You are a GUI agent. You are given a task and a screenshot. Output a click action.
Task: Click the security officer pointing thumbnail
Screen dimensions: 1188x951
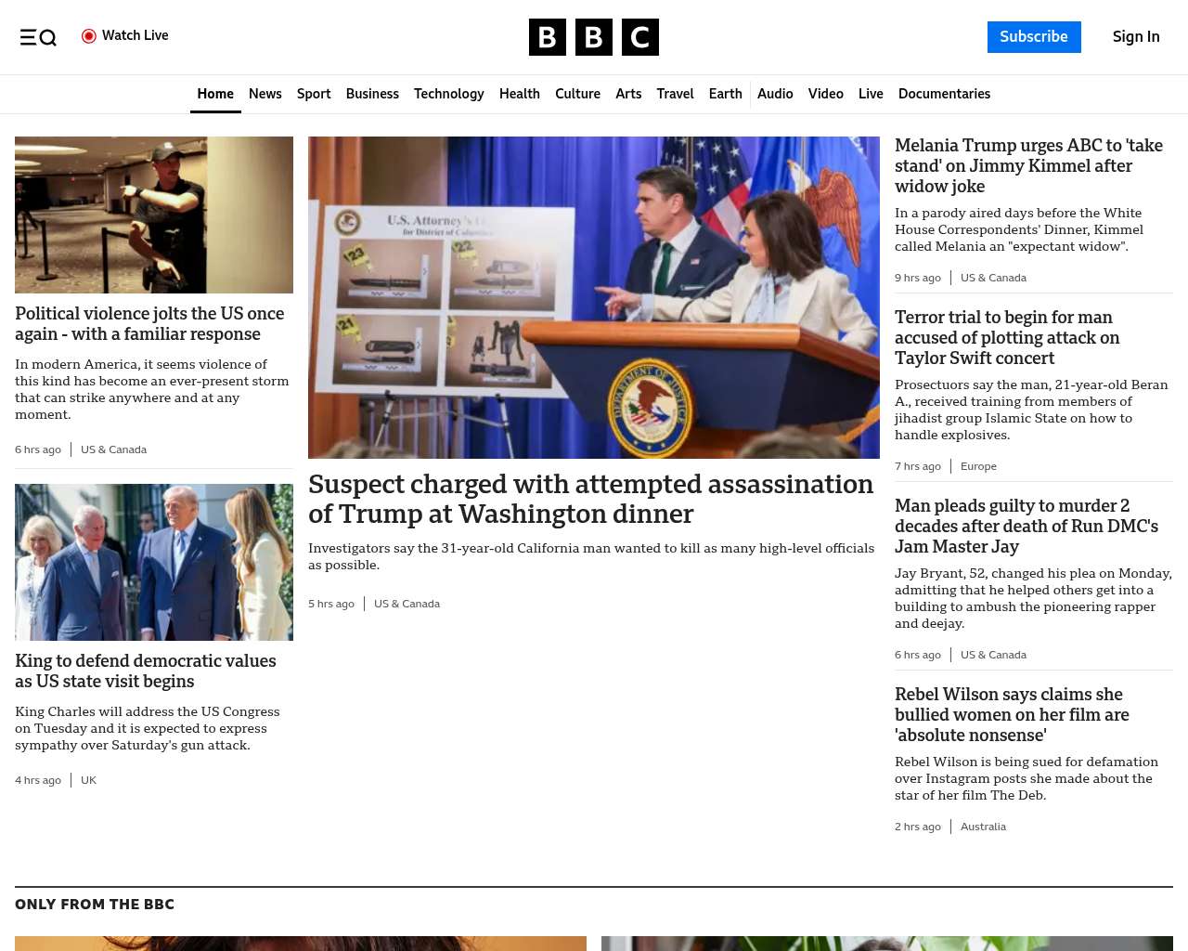tap(154, 215)
